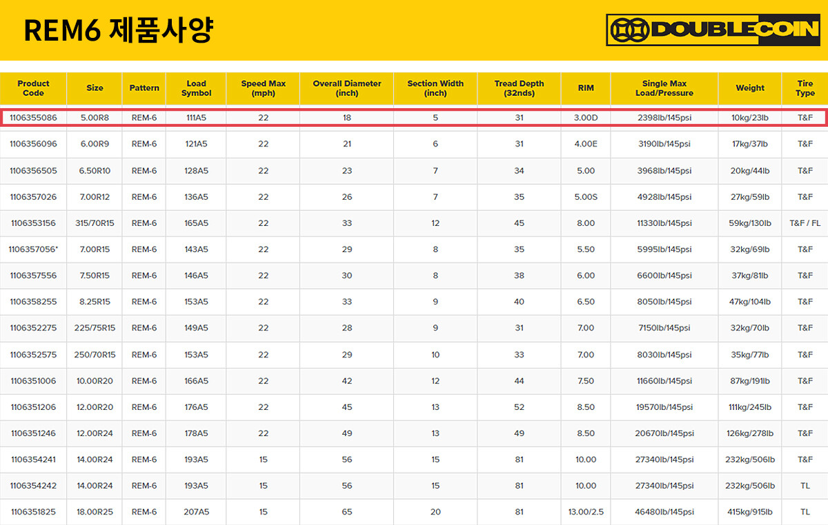The width and height of the screenshot is (828, 525).
Task: Click the Tread Depth (32nds) header
Action: tap(519, 88)
